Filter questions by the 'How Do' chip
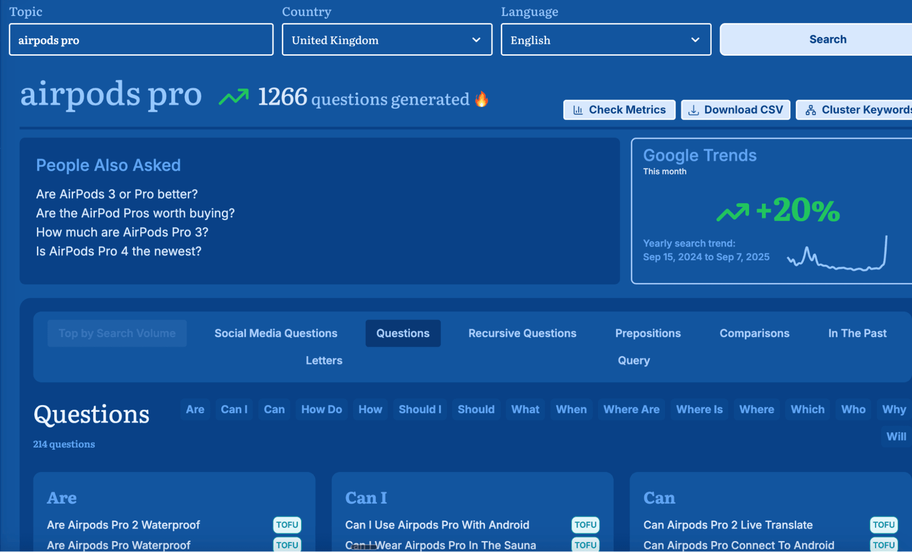912x552 pixels. (x=322, y=409)
